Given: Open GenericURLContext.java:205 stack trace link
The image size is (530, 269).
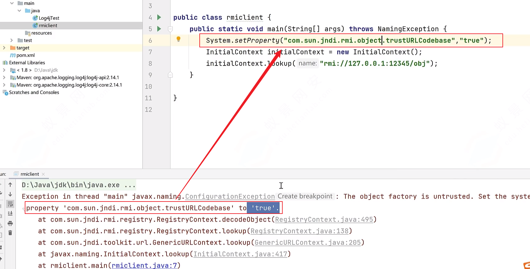Looking at the screenshot, I should [308, 242].
